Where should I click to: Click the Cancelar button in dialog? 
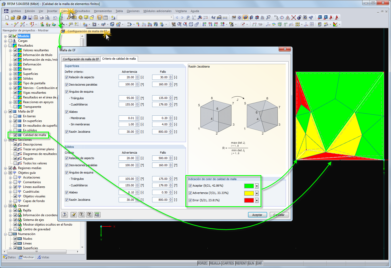click(x=279, y=215)
